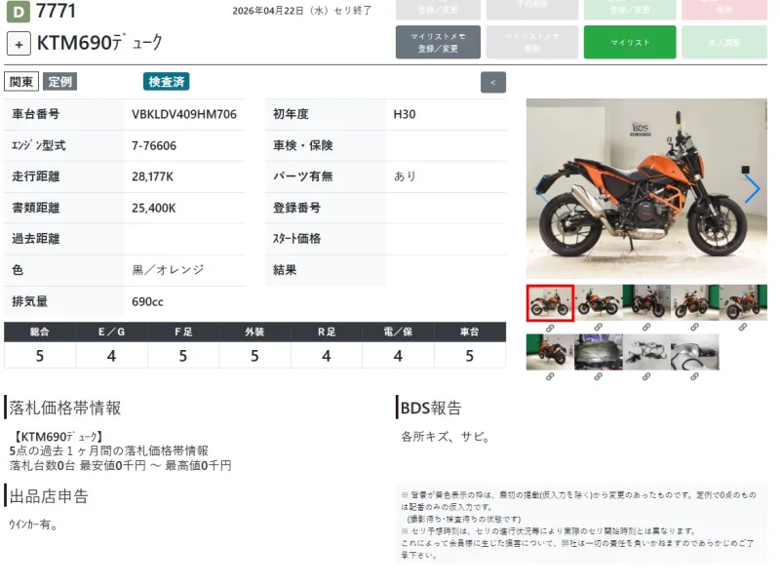Click the 総合 score column header
The width and height of the screenshot is (780, 585).
(x=40, y=331)
